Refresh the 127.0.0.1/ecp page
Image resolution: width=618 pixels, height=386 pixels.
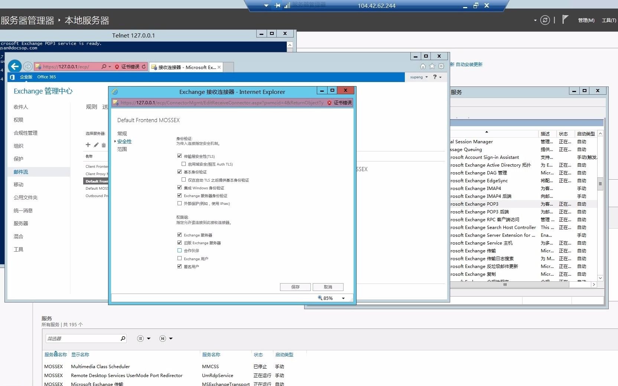[144, 67]
